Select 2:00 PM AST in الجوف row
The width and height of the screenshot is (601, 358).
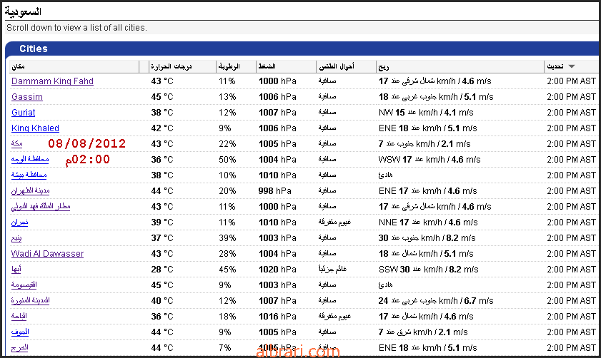point(572,332)
